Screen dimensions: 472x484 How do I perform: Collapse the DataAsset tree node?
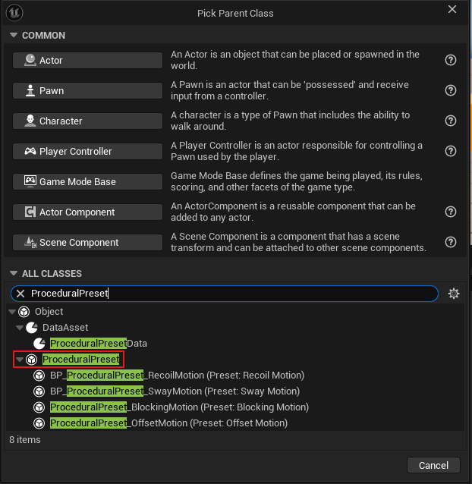[x=20, y=328]
